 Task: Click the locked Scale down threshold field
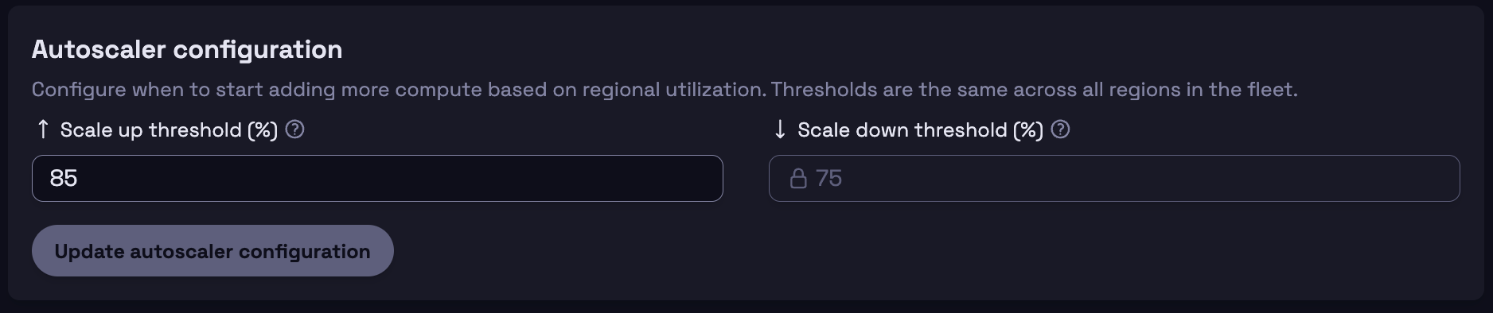point(1114,178)
